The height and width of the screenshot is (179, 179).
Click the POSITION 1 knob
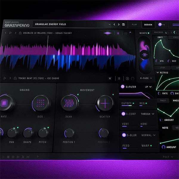tap(69, 133)
